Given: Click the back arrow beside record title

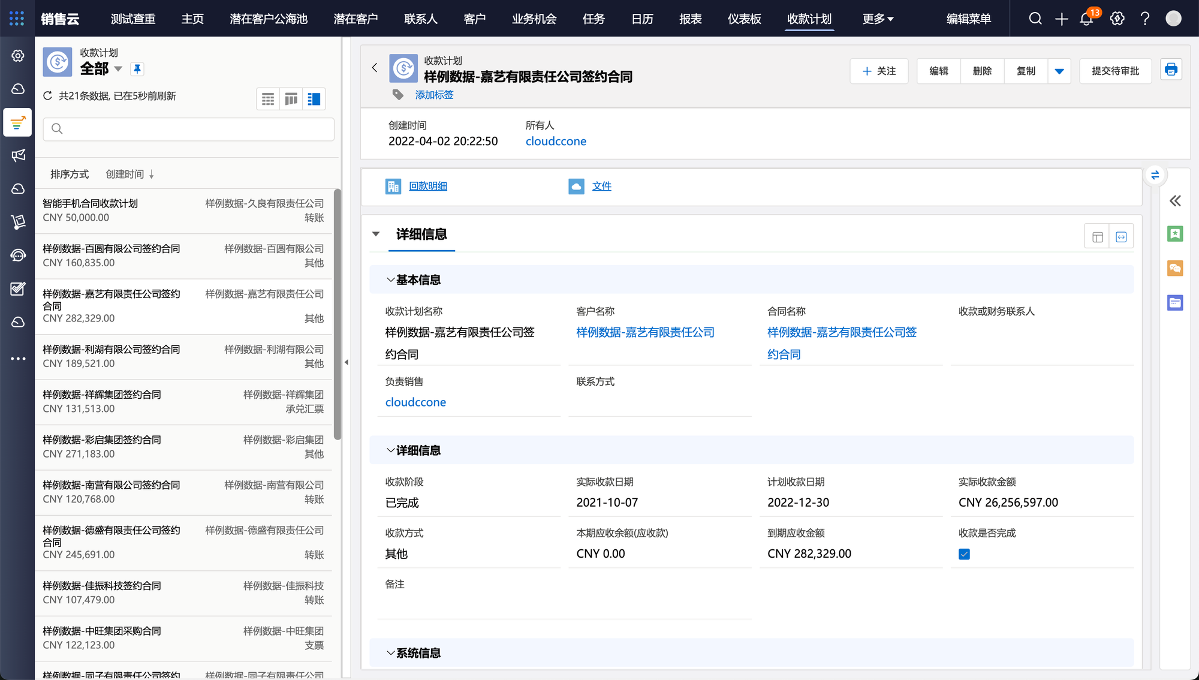Looking at the screenshot, I should click(375, 68).
